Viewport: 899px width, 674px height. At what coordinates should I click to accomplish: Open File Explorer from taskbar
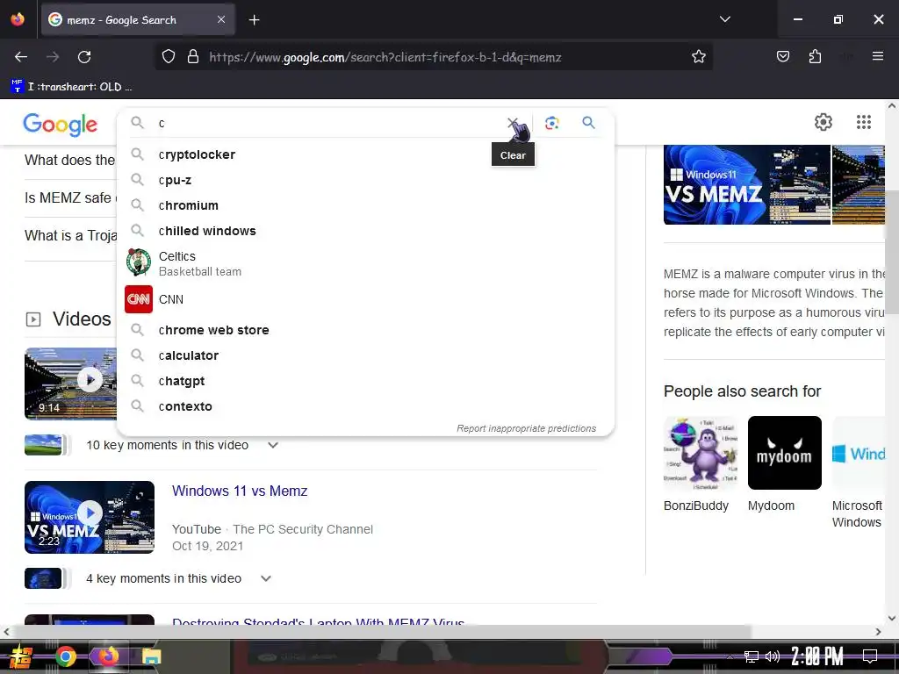151,656
